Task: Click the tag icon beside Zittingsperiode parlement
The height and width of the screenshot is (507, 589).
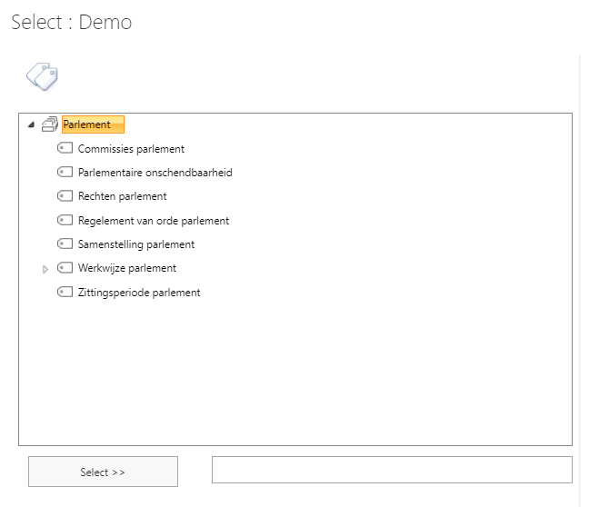Action: pos(65,292)
